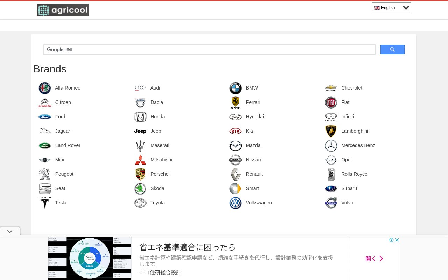Click the Lamborghini bull shield logo
The image size is (448, 280).
point(331,131)
